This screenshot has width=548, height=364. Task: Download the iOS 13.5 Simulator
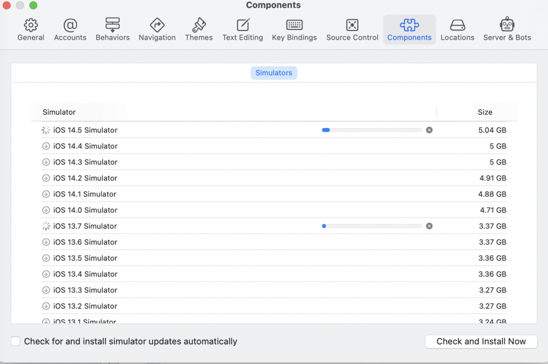click(46, 258)
